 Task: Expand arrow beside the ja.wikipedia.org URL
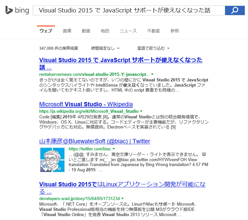pos(141,111)
